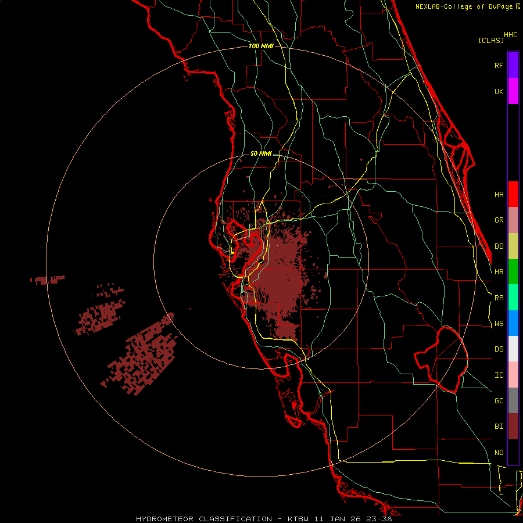Click the "GR" legend label
The image size is (523, 523).
click(499, 220)
